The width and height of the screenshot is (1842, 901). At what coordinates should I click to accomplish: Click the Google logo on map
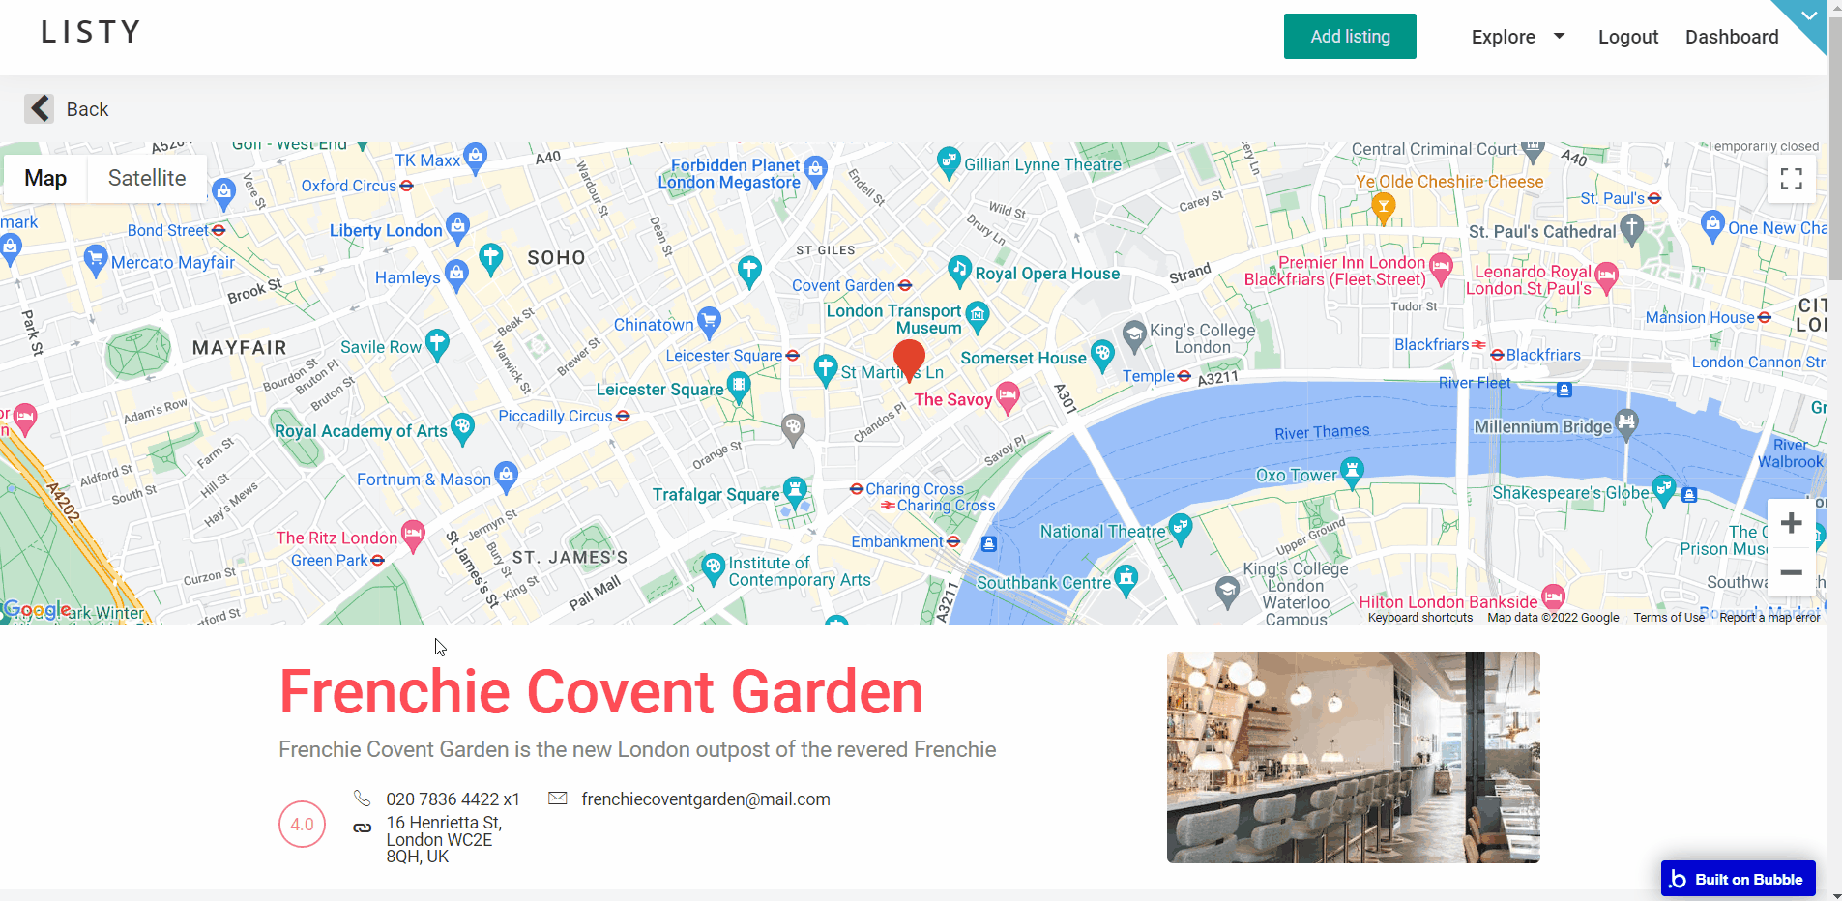tap(37, 609)
